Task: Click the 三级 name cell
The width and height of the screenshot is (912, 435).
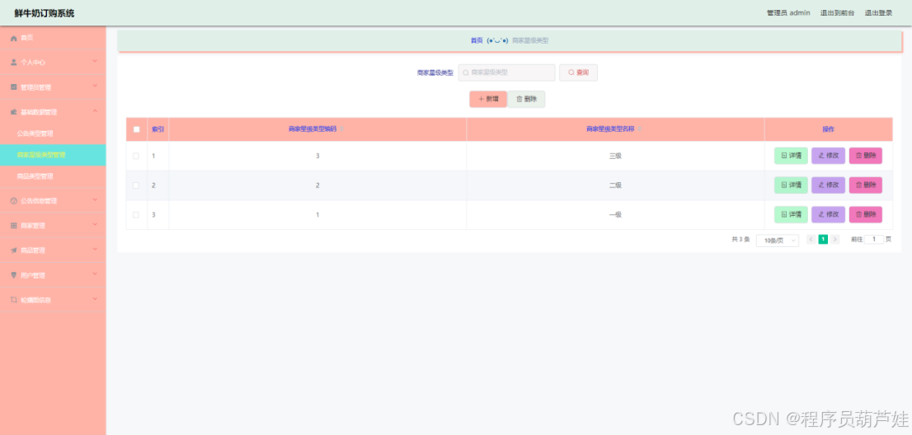Action: click(x=615, y=156)
